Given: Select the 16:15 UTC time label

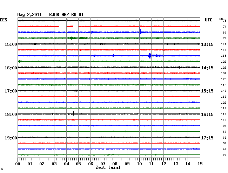Looking at the screenshot, I should [x=207, y=115].
